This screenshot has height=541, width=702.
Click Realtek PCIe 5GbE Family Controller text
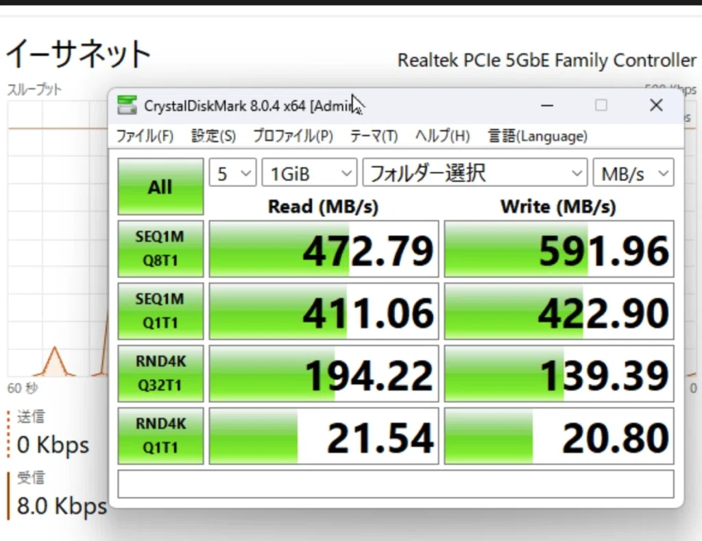(546, 60)
